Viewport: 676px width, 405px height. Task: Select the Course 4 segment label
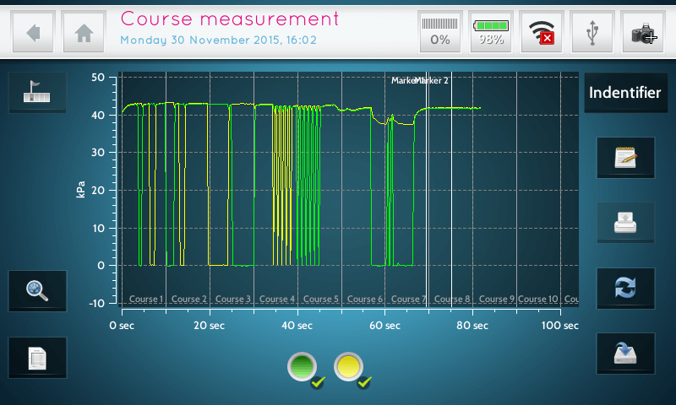click(x=277, y=299)
